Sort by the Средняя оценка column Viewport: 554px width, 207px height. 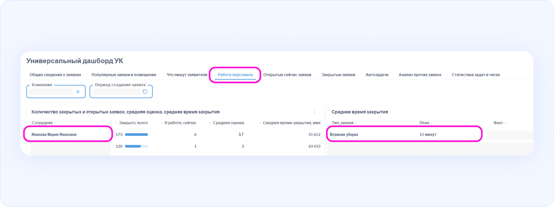[x=228, y=123]
